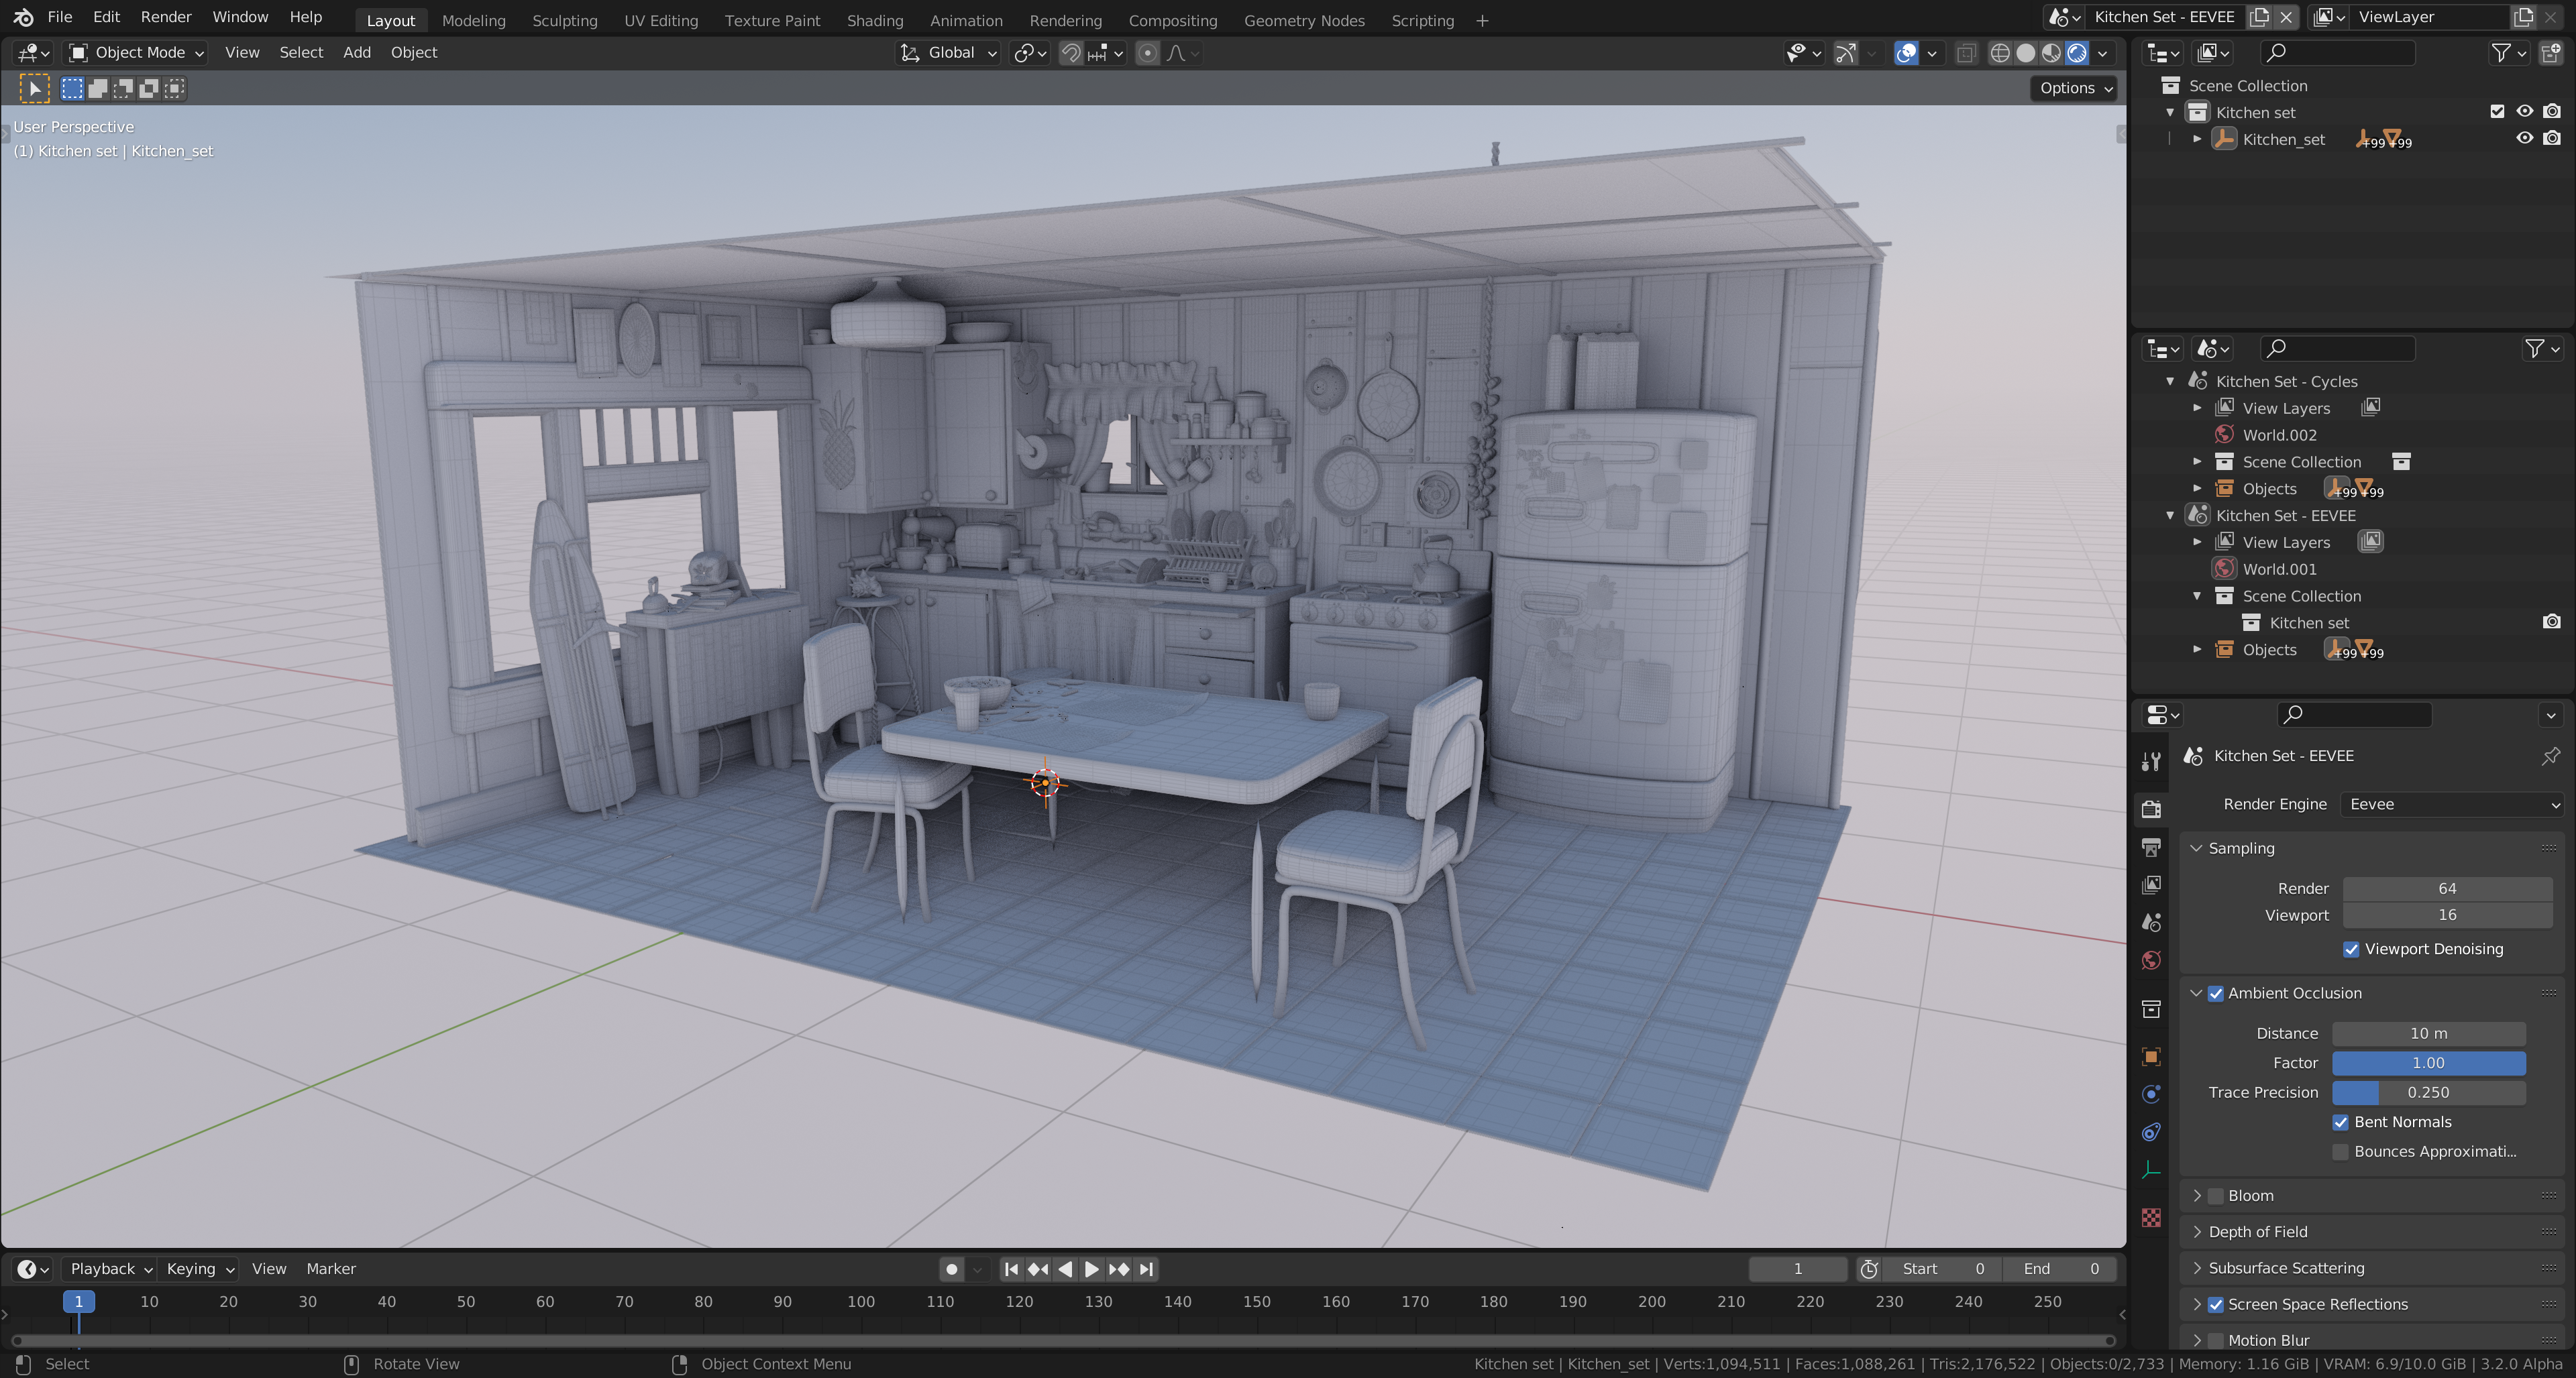
Task: Play the animation forward
Action: coord(1092,1269)
